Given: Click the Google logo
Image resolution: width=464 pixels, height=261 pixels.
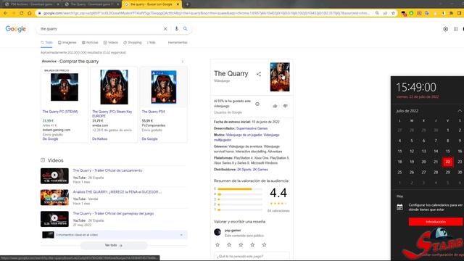Looking at the screenshot, I should (16, 29).
